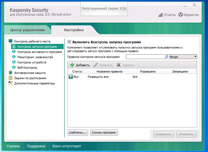Click the tools icon of Дополнительные параметры
Viewport: 208px width, 152px height.
point(11,83)
